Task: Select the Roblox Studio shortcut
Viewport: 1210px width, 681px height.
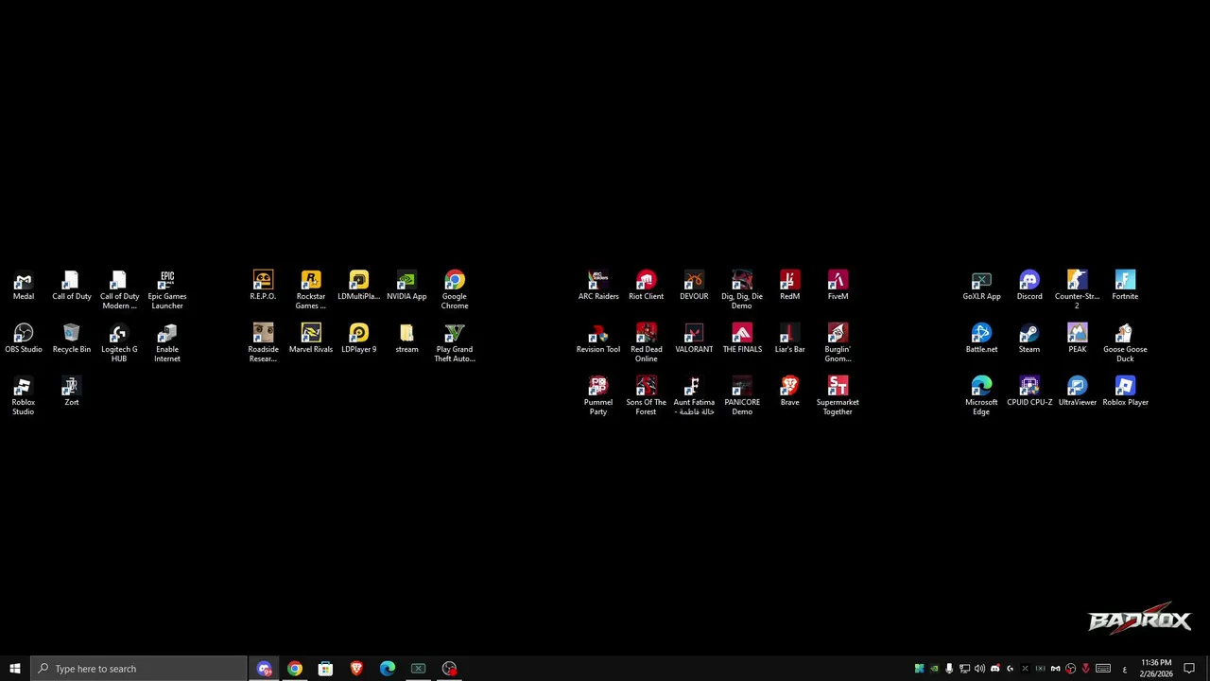Action: click(24, 396)
